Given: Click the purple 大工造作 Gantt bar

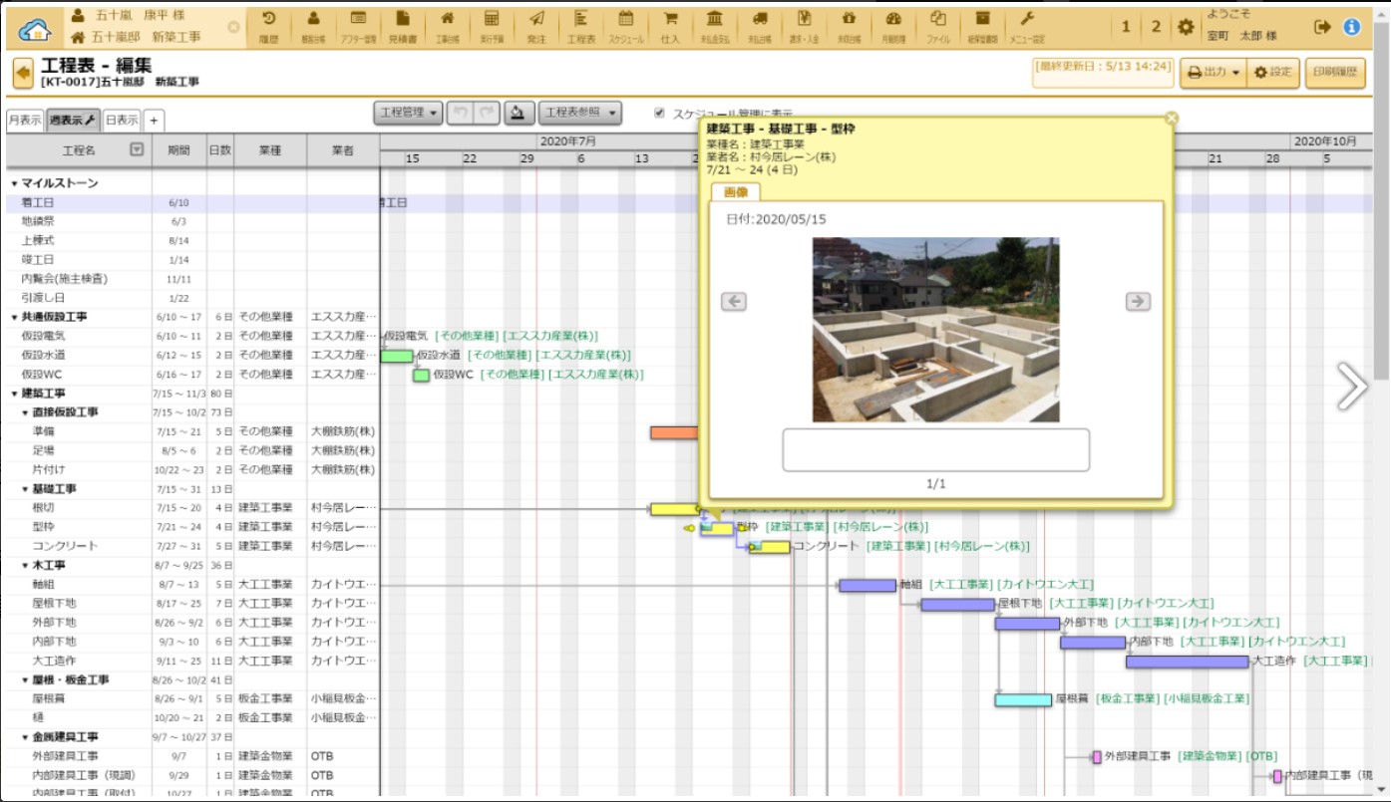Looking at the screenshot, I should [x=1188, y=662].
